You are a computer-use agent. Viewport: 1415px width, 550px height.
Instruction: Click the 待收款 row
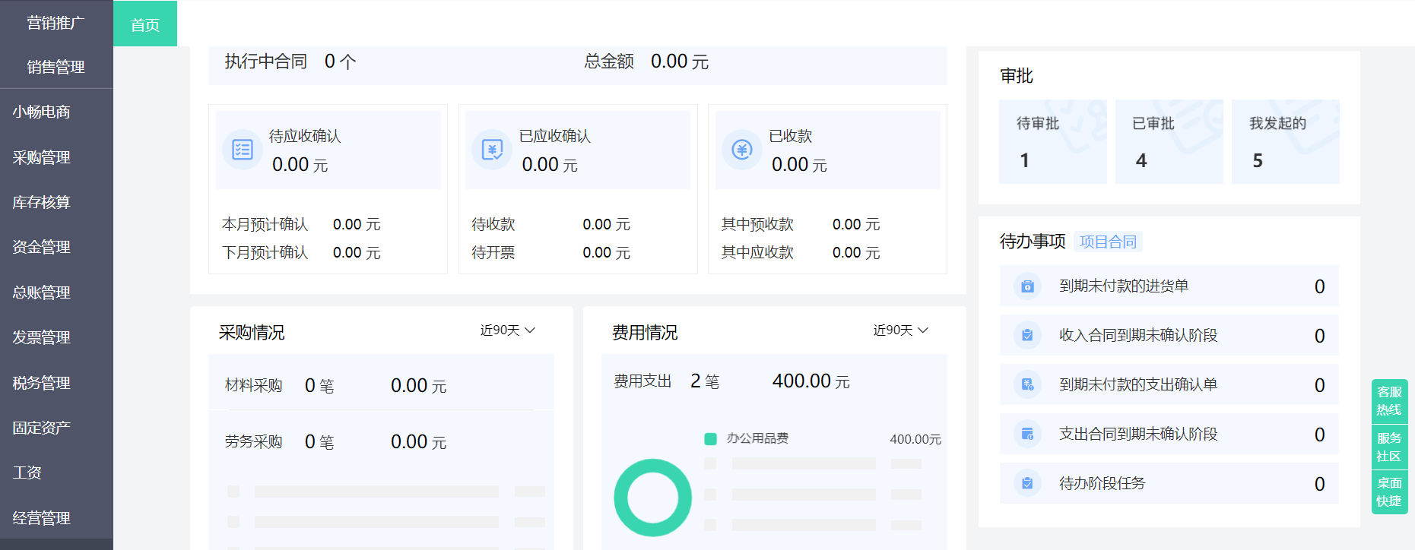click(x=551, y=225)
